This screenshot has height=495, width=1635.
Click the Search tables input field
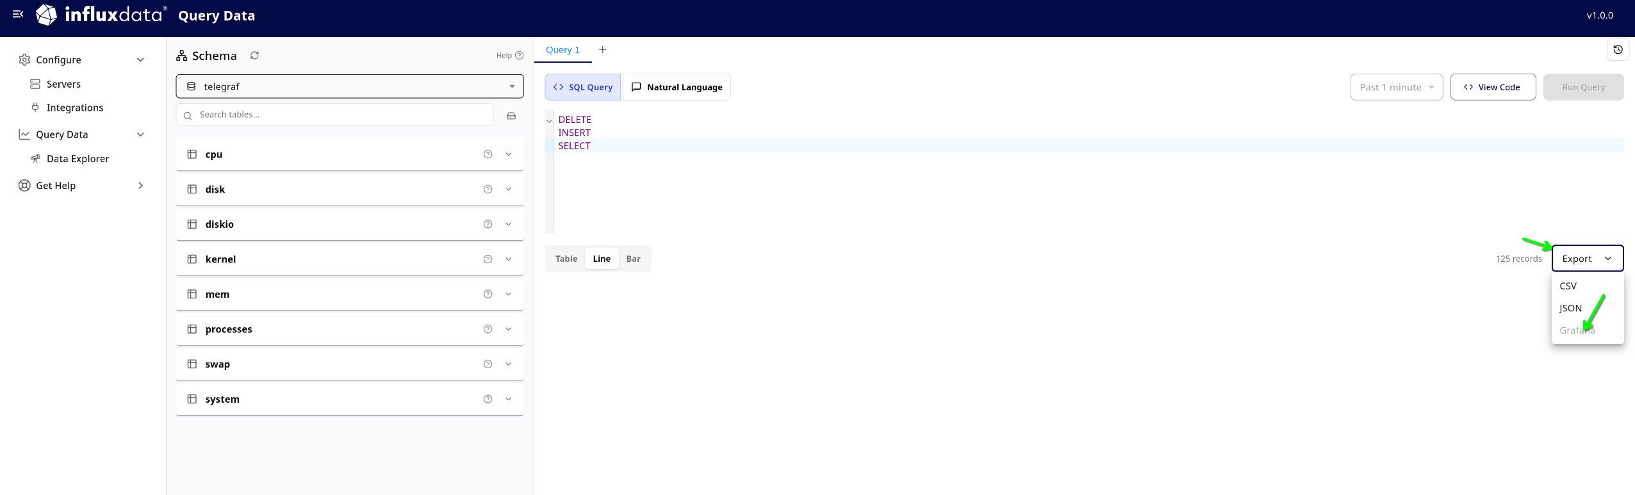pos(340,115)
